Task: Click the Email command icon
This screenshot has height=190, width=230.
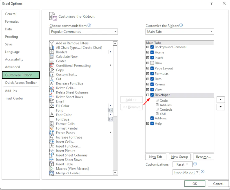Action: tap(52, 101)
